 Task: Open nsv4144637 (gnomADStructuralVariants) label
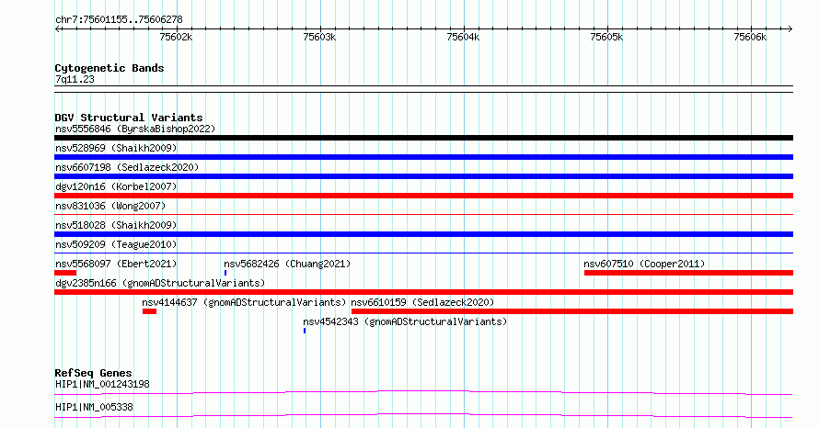click(244, 302)
